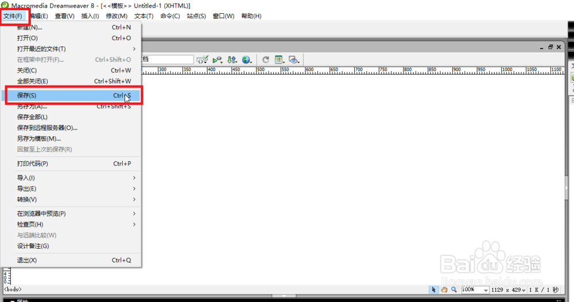Click the document title input field
The image size is (574, 302).
point(168,59)
